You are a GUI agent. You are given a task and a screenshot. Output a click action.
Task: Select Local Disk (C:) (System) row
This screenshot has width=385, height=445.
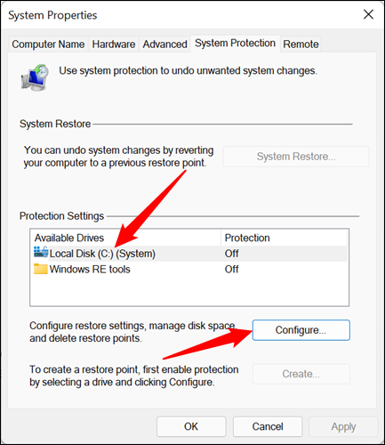click(189, 254)
